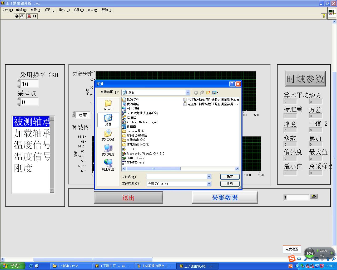Click the main window horizontal scrollbar thumb
This screenshot has height=270, width=337.
pos(93,259)
